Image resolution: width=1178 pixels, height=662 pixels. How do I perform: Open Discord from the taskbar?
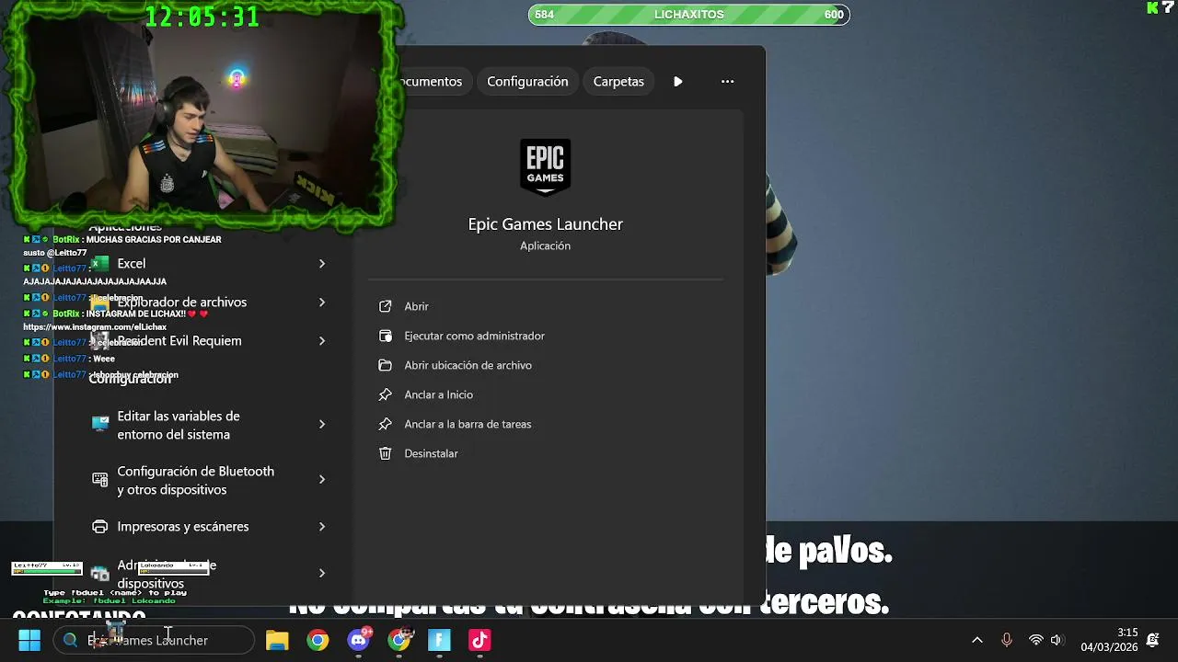tap(359, 640)
